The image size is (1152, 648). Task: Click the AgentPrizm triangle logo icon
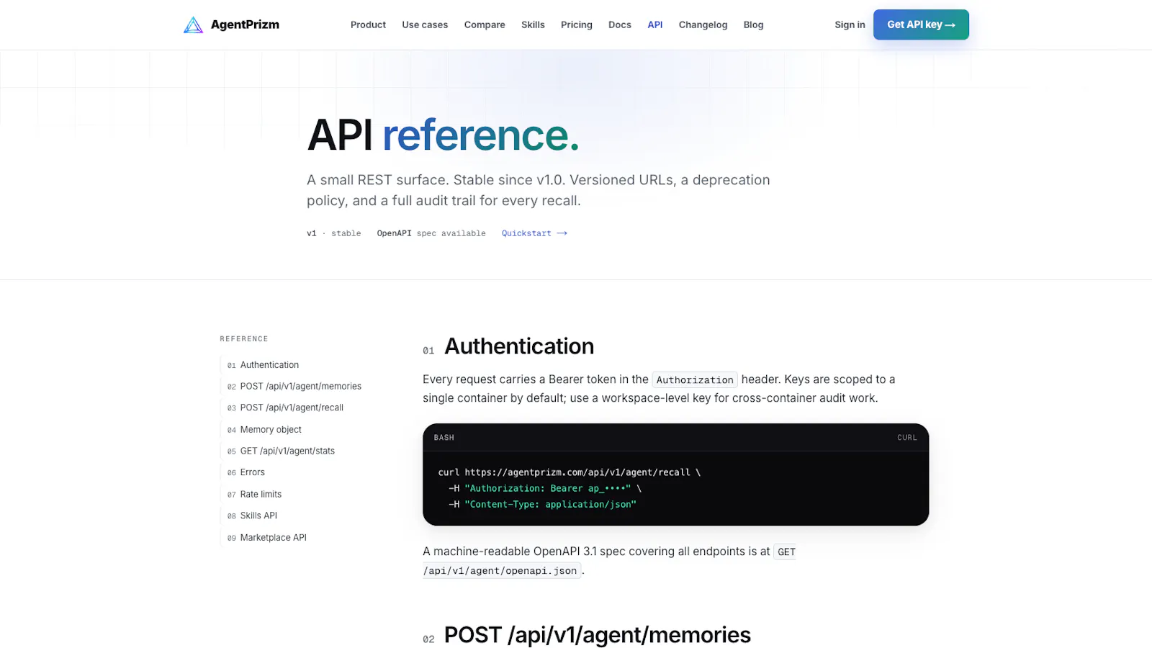193,25
